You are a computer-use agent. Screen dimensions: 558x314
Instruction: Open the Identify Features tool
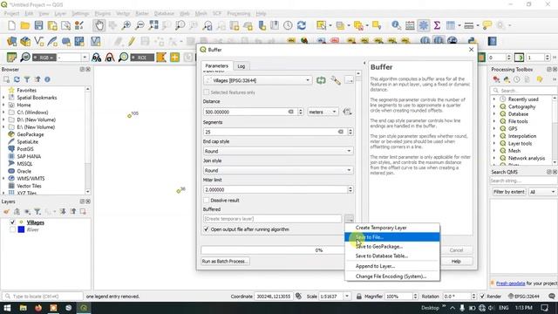click(x=396, y=25)
